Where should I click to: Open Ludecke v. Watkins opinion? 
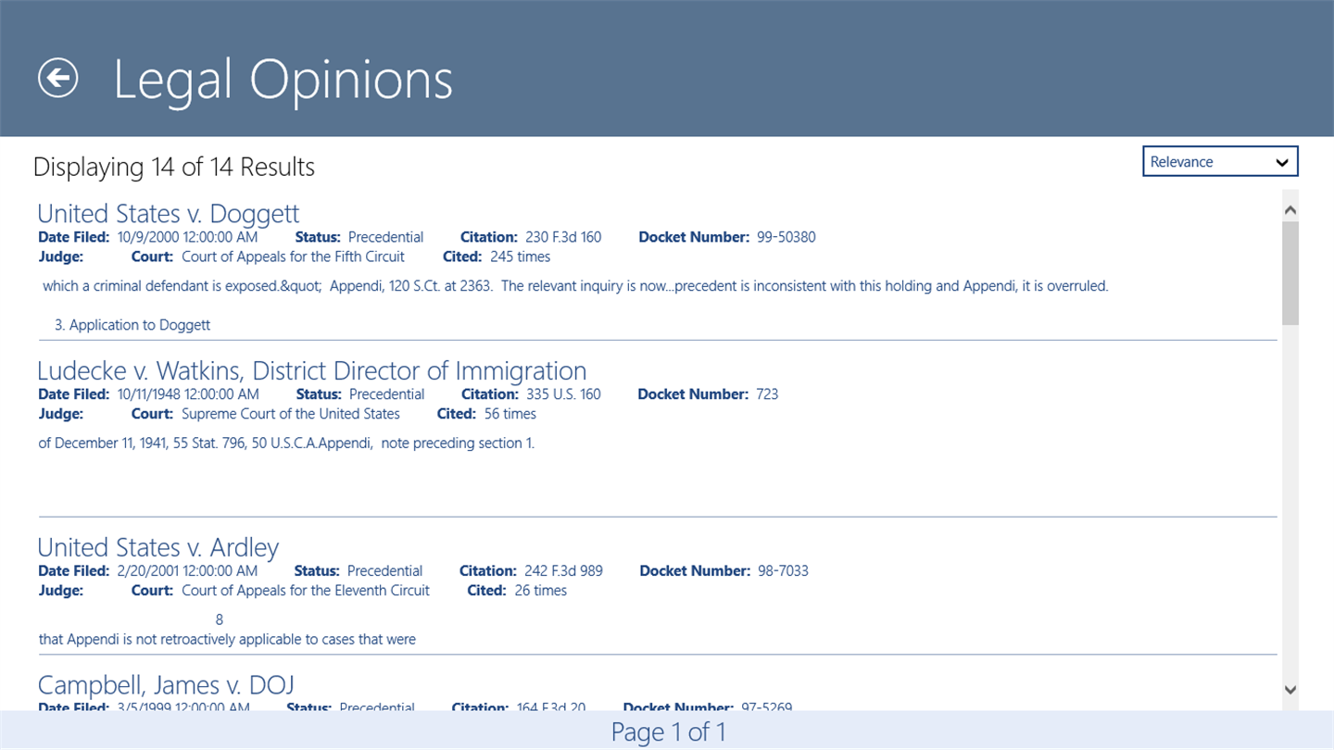[x=311, y=371]
